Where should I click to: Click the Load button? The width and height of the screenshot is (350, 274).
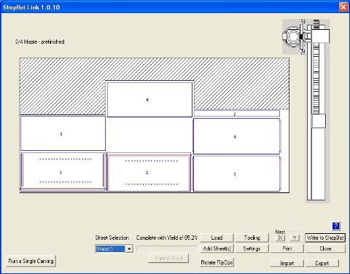pos(217,238)
